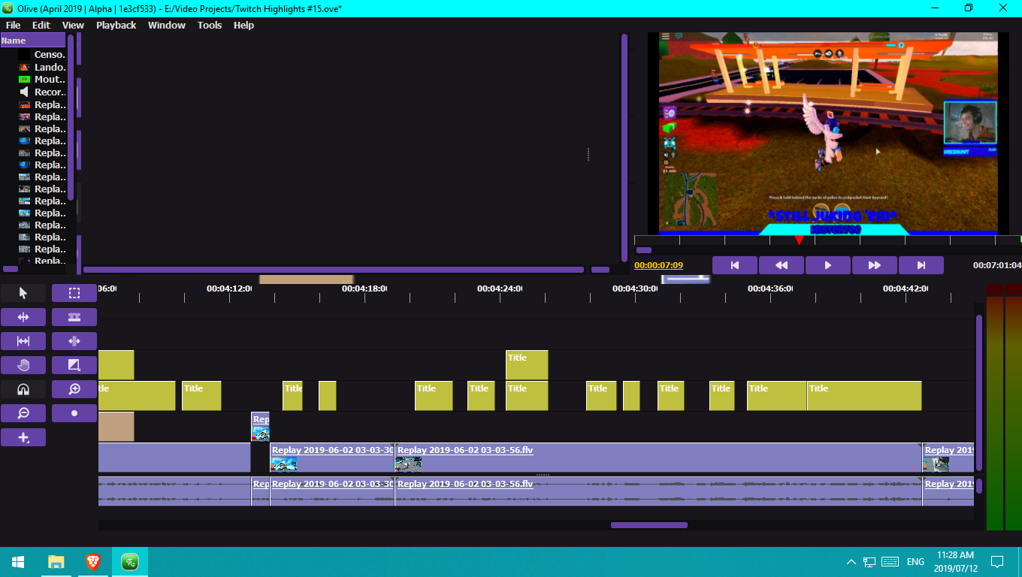Select the Pointer tool
The height and width of the screenshot is (577, 1022).
[x=23, y=293]
